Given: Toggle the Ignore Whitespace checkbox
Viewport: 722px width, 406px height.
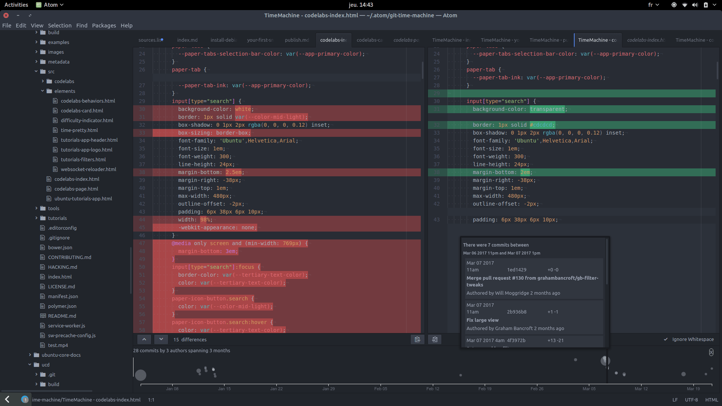Looking at the screenshot, I should pos(666,339).
